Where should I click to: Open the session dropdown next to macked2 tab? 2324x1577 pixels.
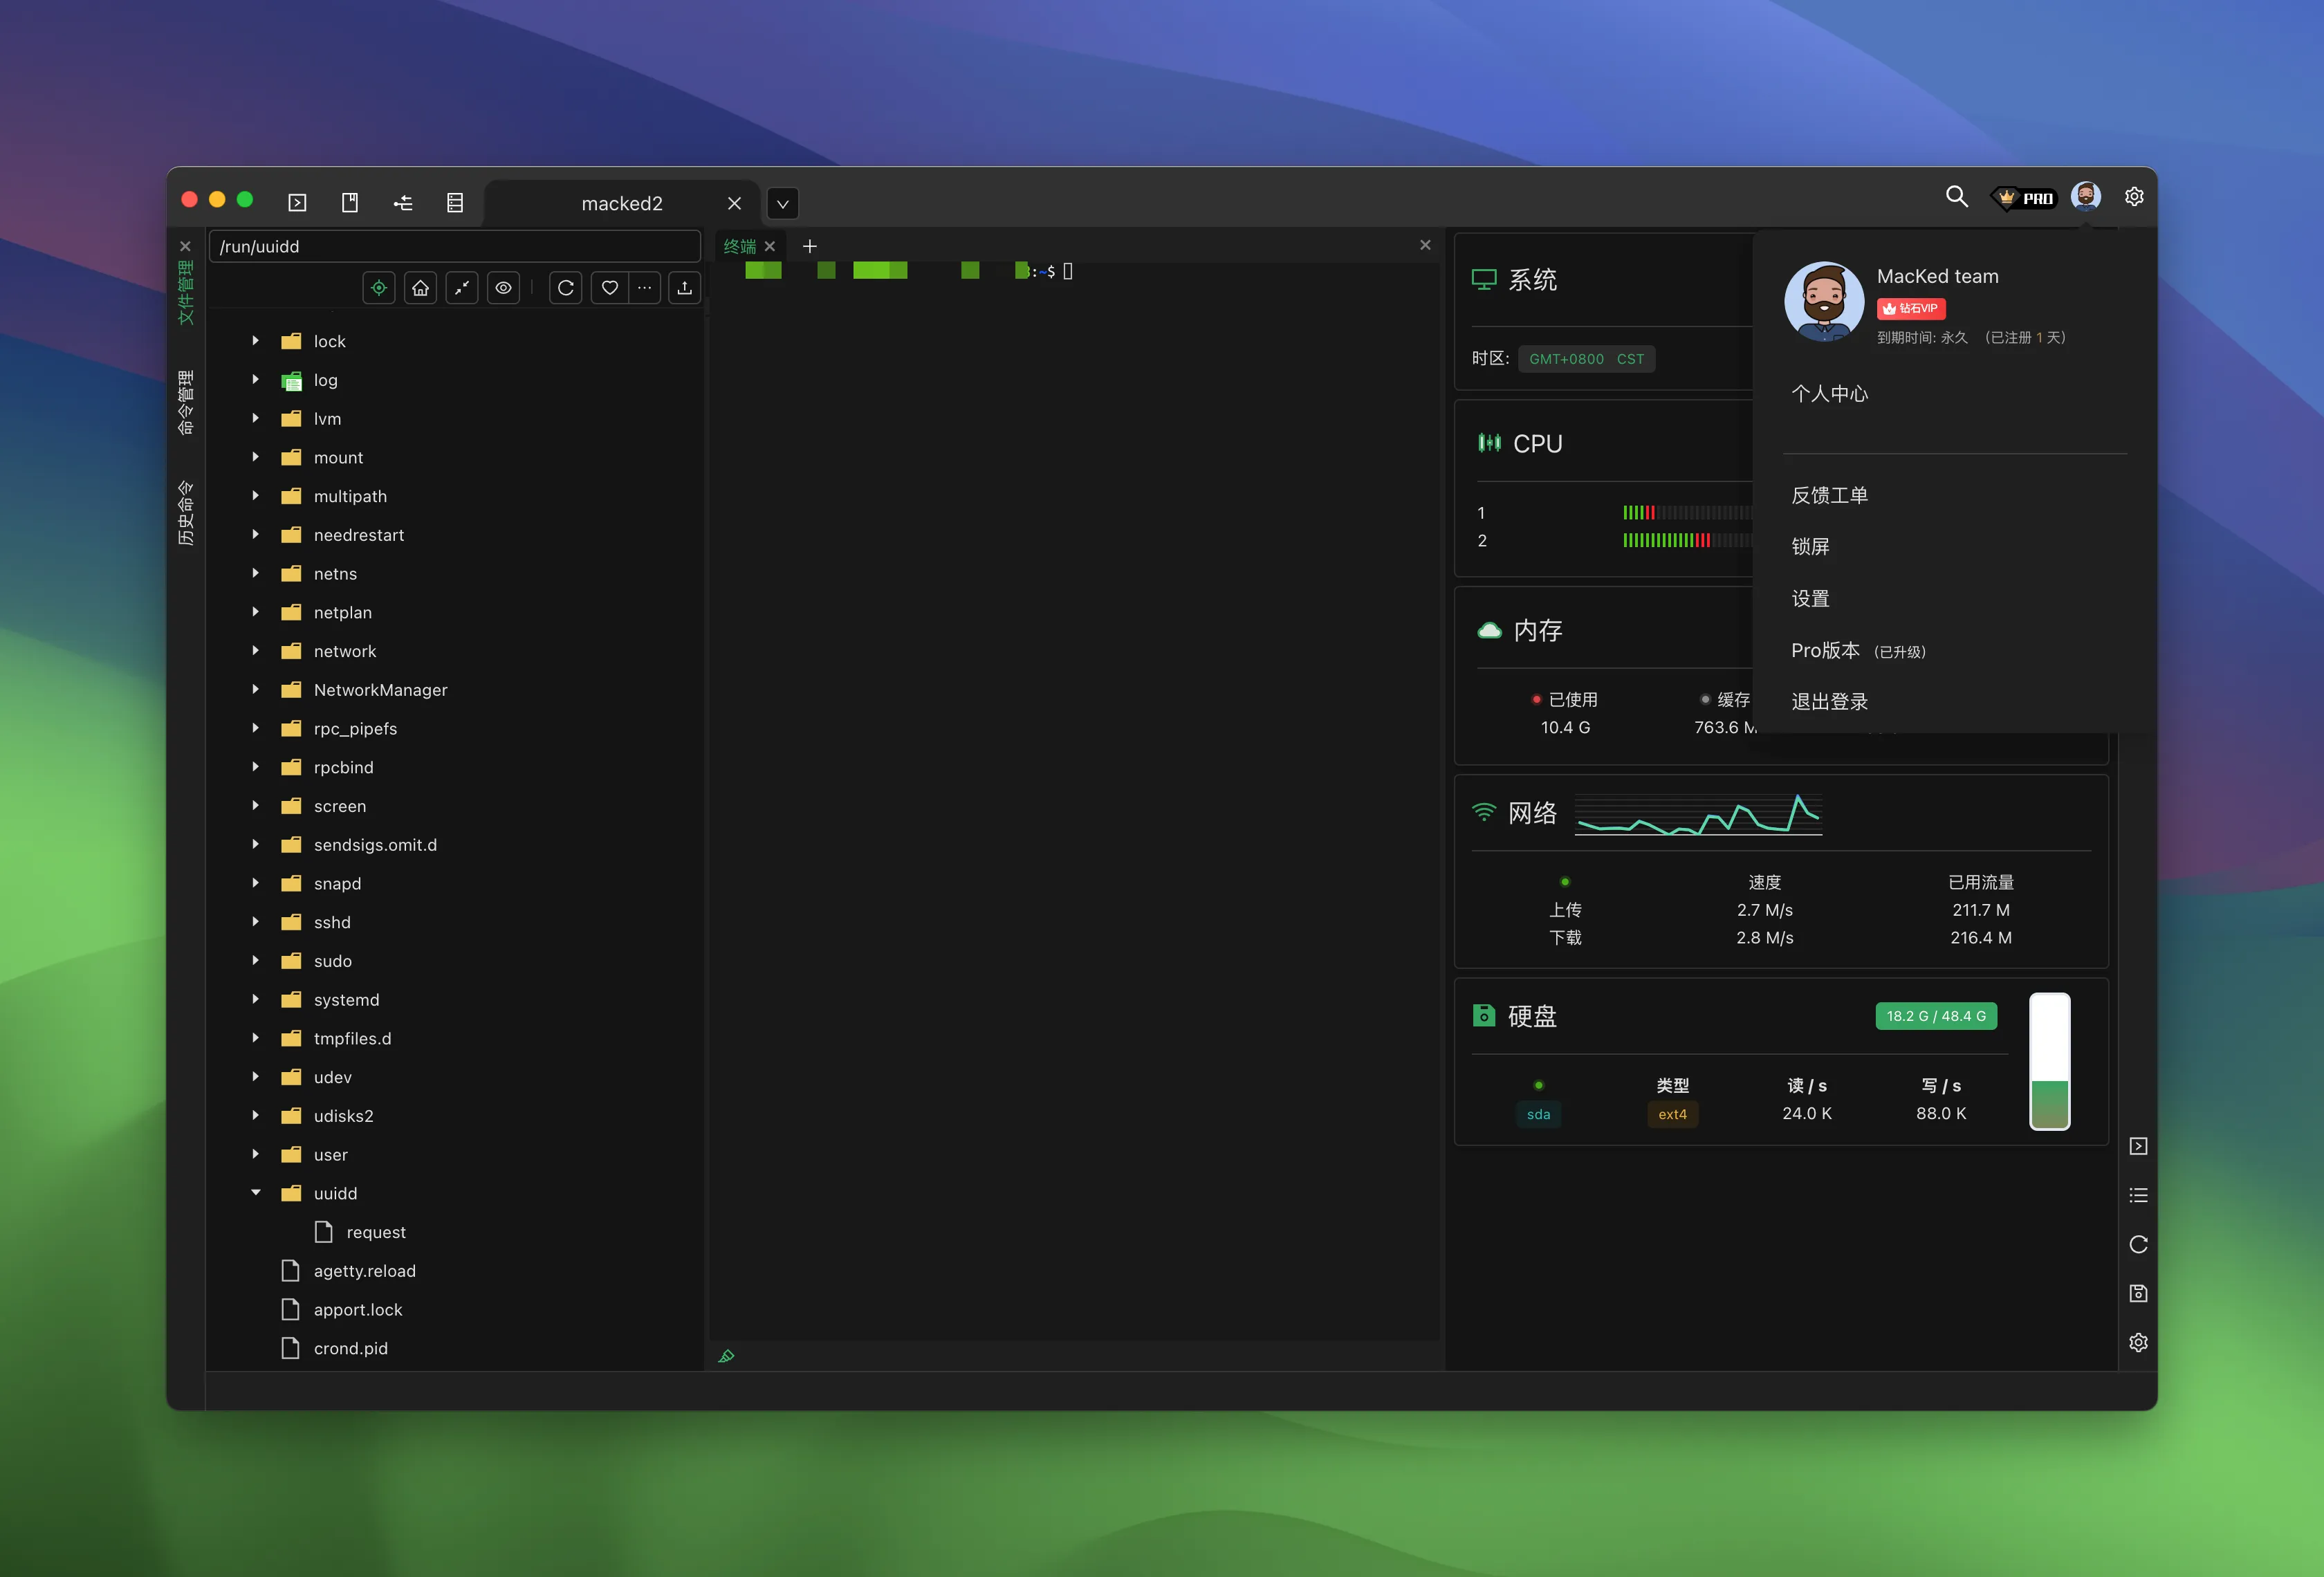pos(783,204)
